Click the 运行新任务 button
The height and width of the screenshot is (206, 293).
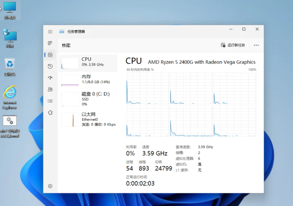click(x=233, y=45)
